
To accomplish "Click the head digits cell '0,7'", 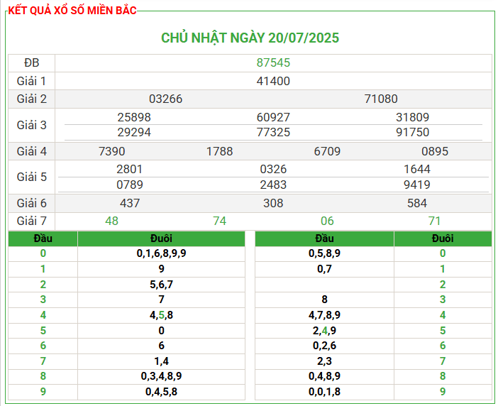I will point(324,269).
